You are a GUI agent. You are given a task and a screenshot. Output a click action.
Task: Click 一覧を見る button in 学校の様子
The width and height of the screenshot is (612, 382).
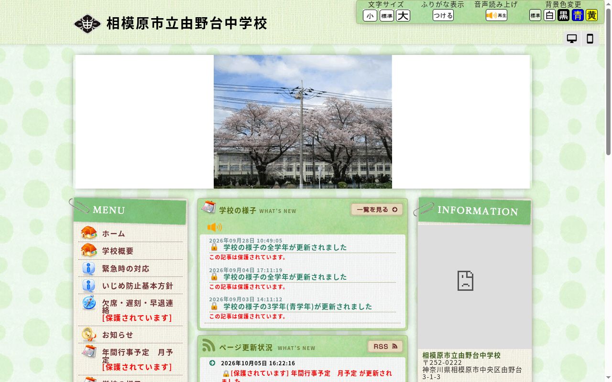point(377,210)
